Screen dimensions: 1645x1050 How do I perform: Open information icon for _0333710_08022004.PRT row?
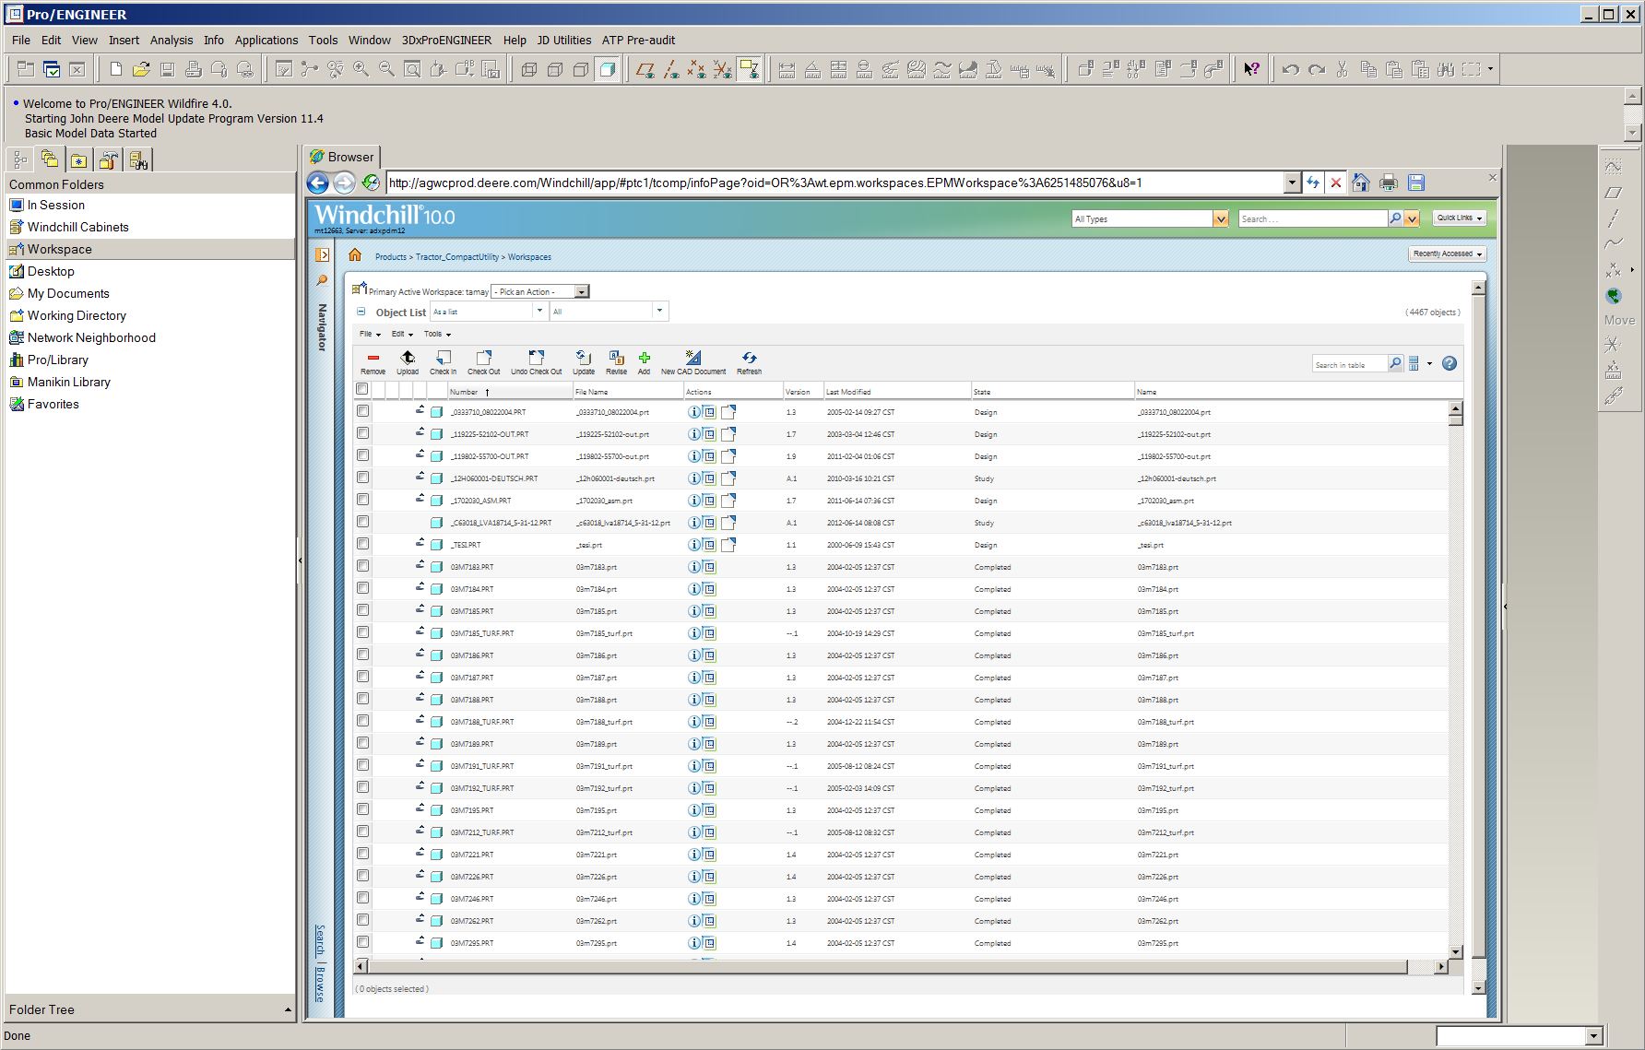pos(693,412)
